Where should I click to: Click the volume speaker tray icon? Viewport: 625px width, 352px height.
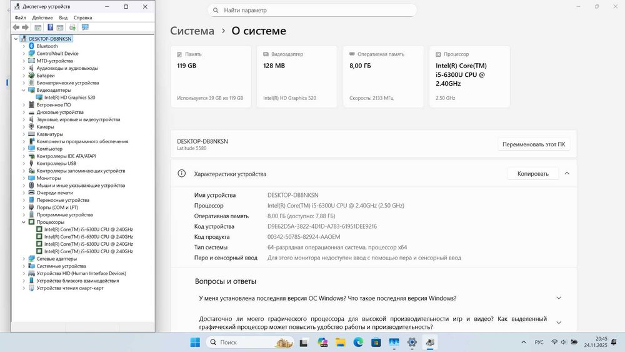coord(563,342)
